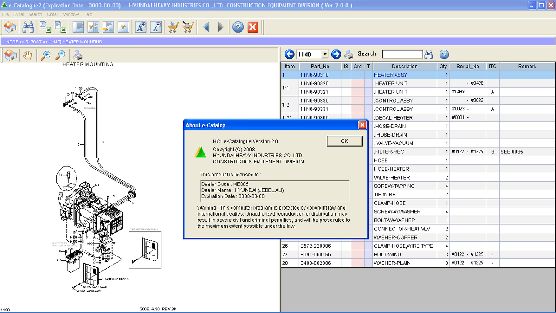Click the Remark column header
The width and height of the screenshot is (556, 313).
pyautogui.click(x=527, y=67)
